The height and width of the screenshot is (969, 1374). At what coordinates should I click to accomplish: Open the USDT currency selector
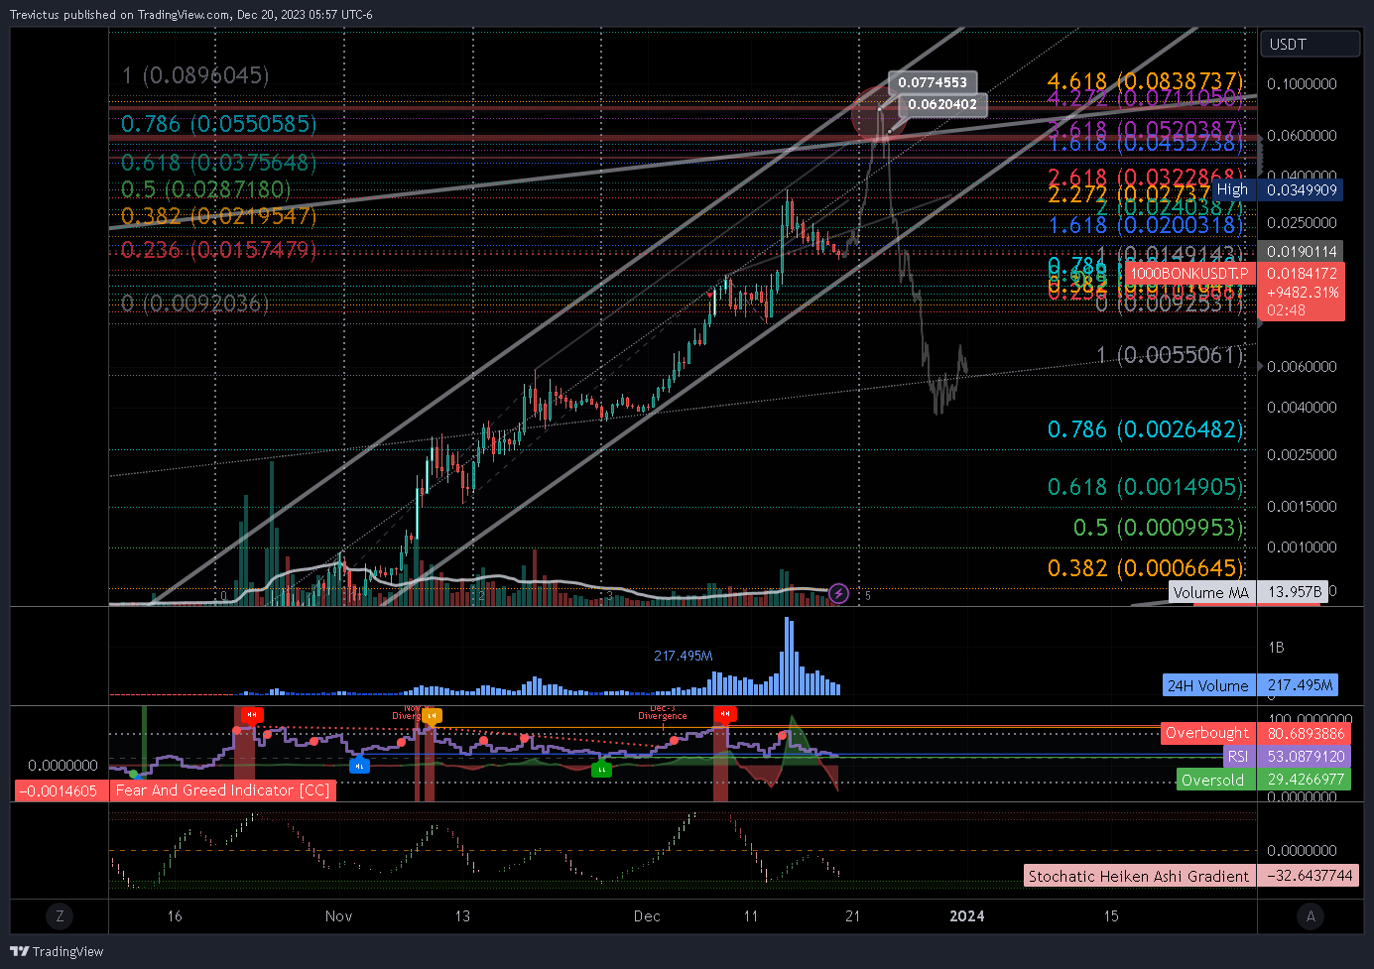pos(1310,44)
